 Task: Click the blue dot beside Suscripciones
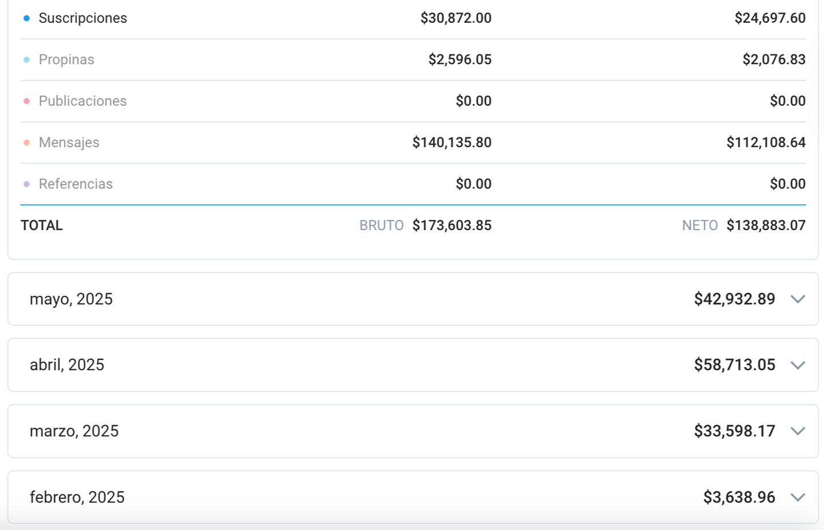tap(26, 18)
